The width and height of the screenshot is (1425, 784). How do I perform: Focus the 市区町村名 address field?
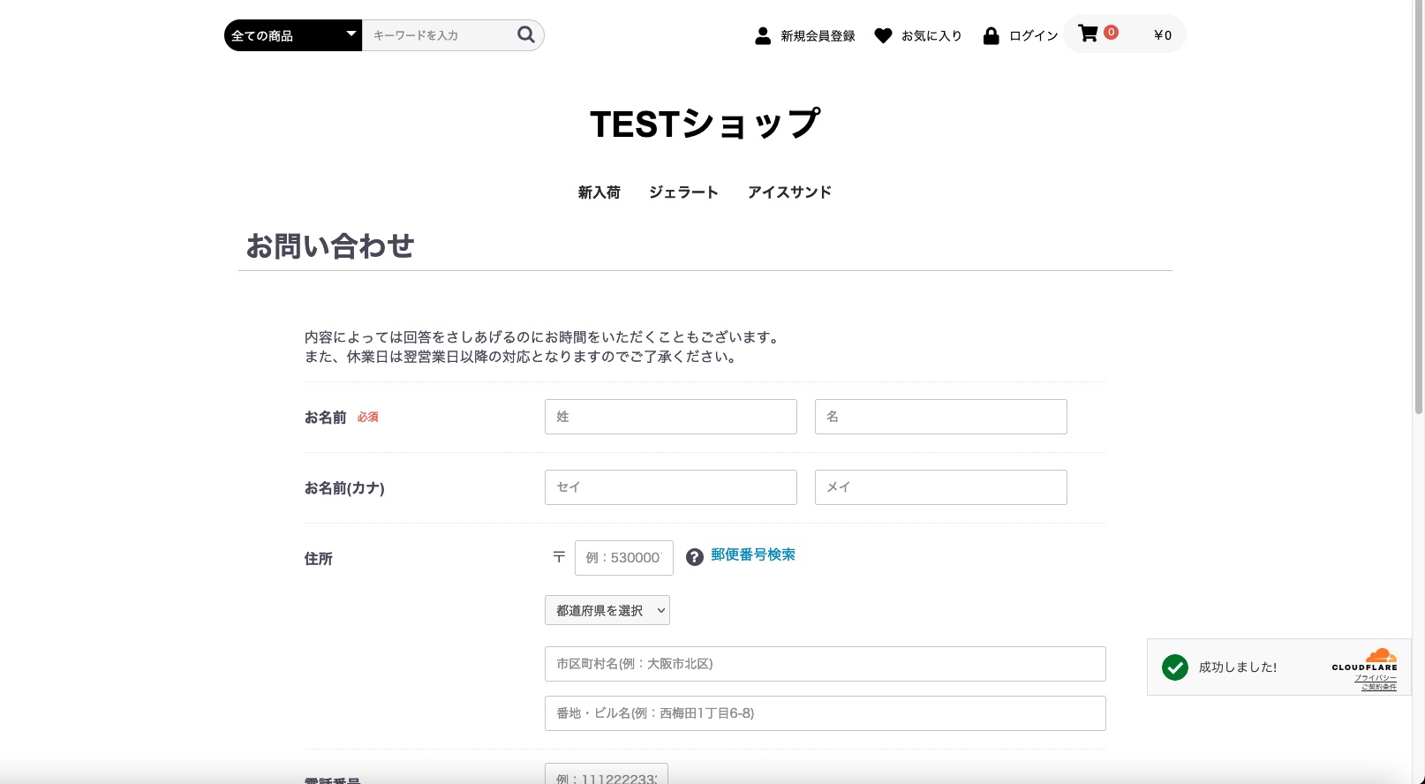(826, 664)
